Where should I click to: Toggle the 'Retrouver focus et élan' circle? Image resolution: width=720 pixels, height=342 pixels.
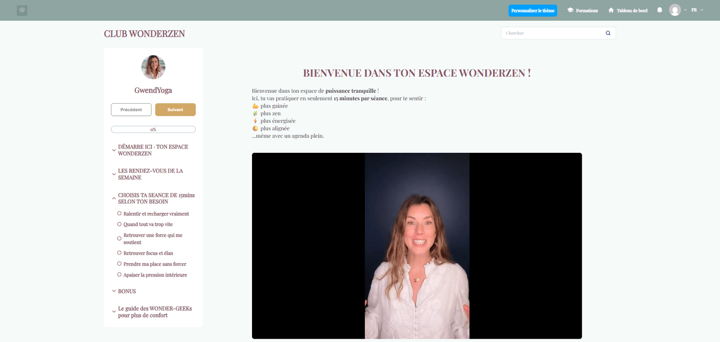pyautogui.click(x=120, y=253)
